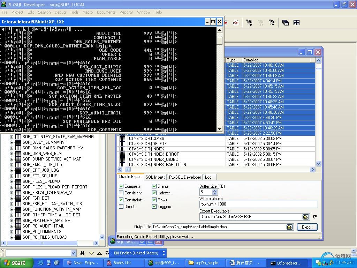This screenshot has height=268, width=357.
Task: Browse for Export Executable with folder icon
Action: [305, 217]
